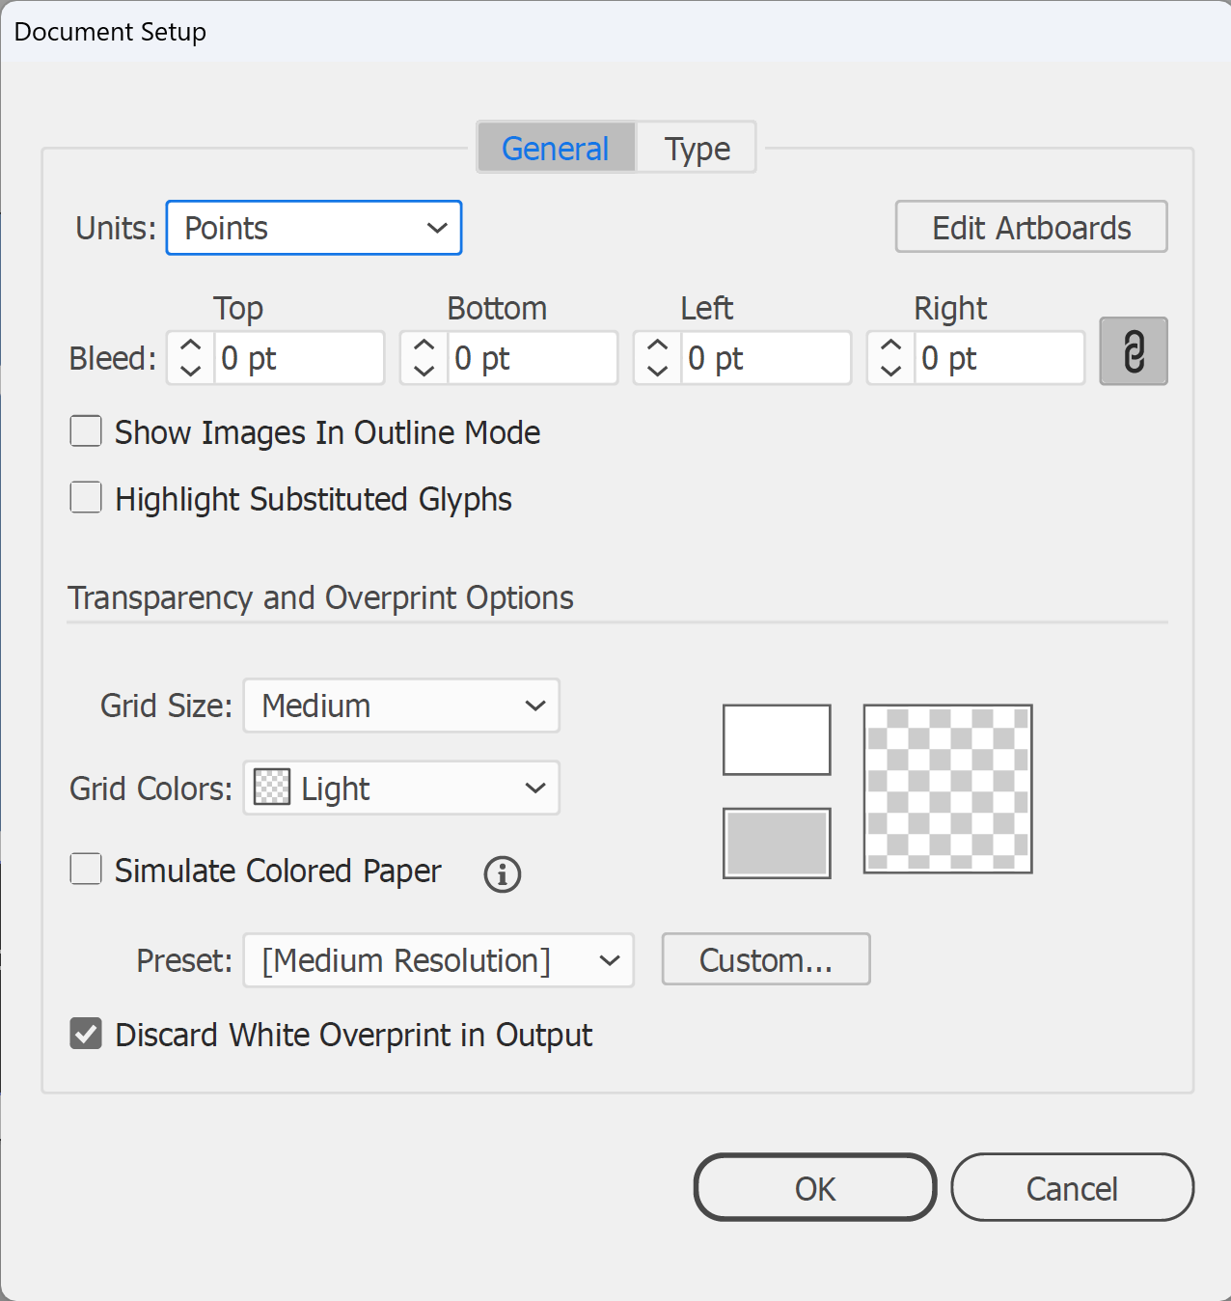Open the Grid Size dropdown
Image resolution: width=1231 pixels, height=1301 pixels.
[x=401, y=706]
